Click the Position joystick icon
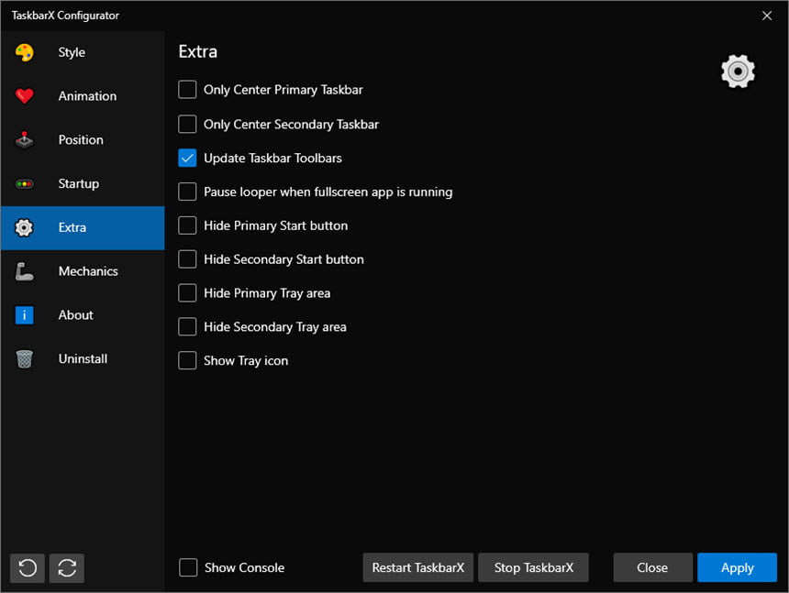Screen dimensions: 789x593 [24, 139]
